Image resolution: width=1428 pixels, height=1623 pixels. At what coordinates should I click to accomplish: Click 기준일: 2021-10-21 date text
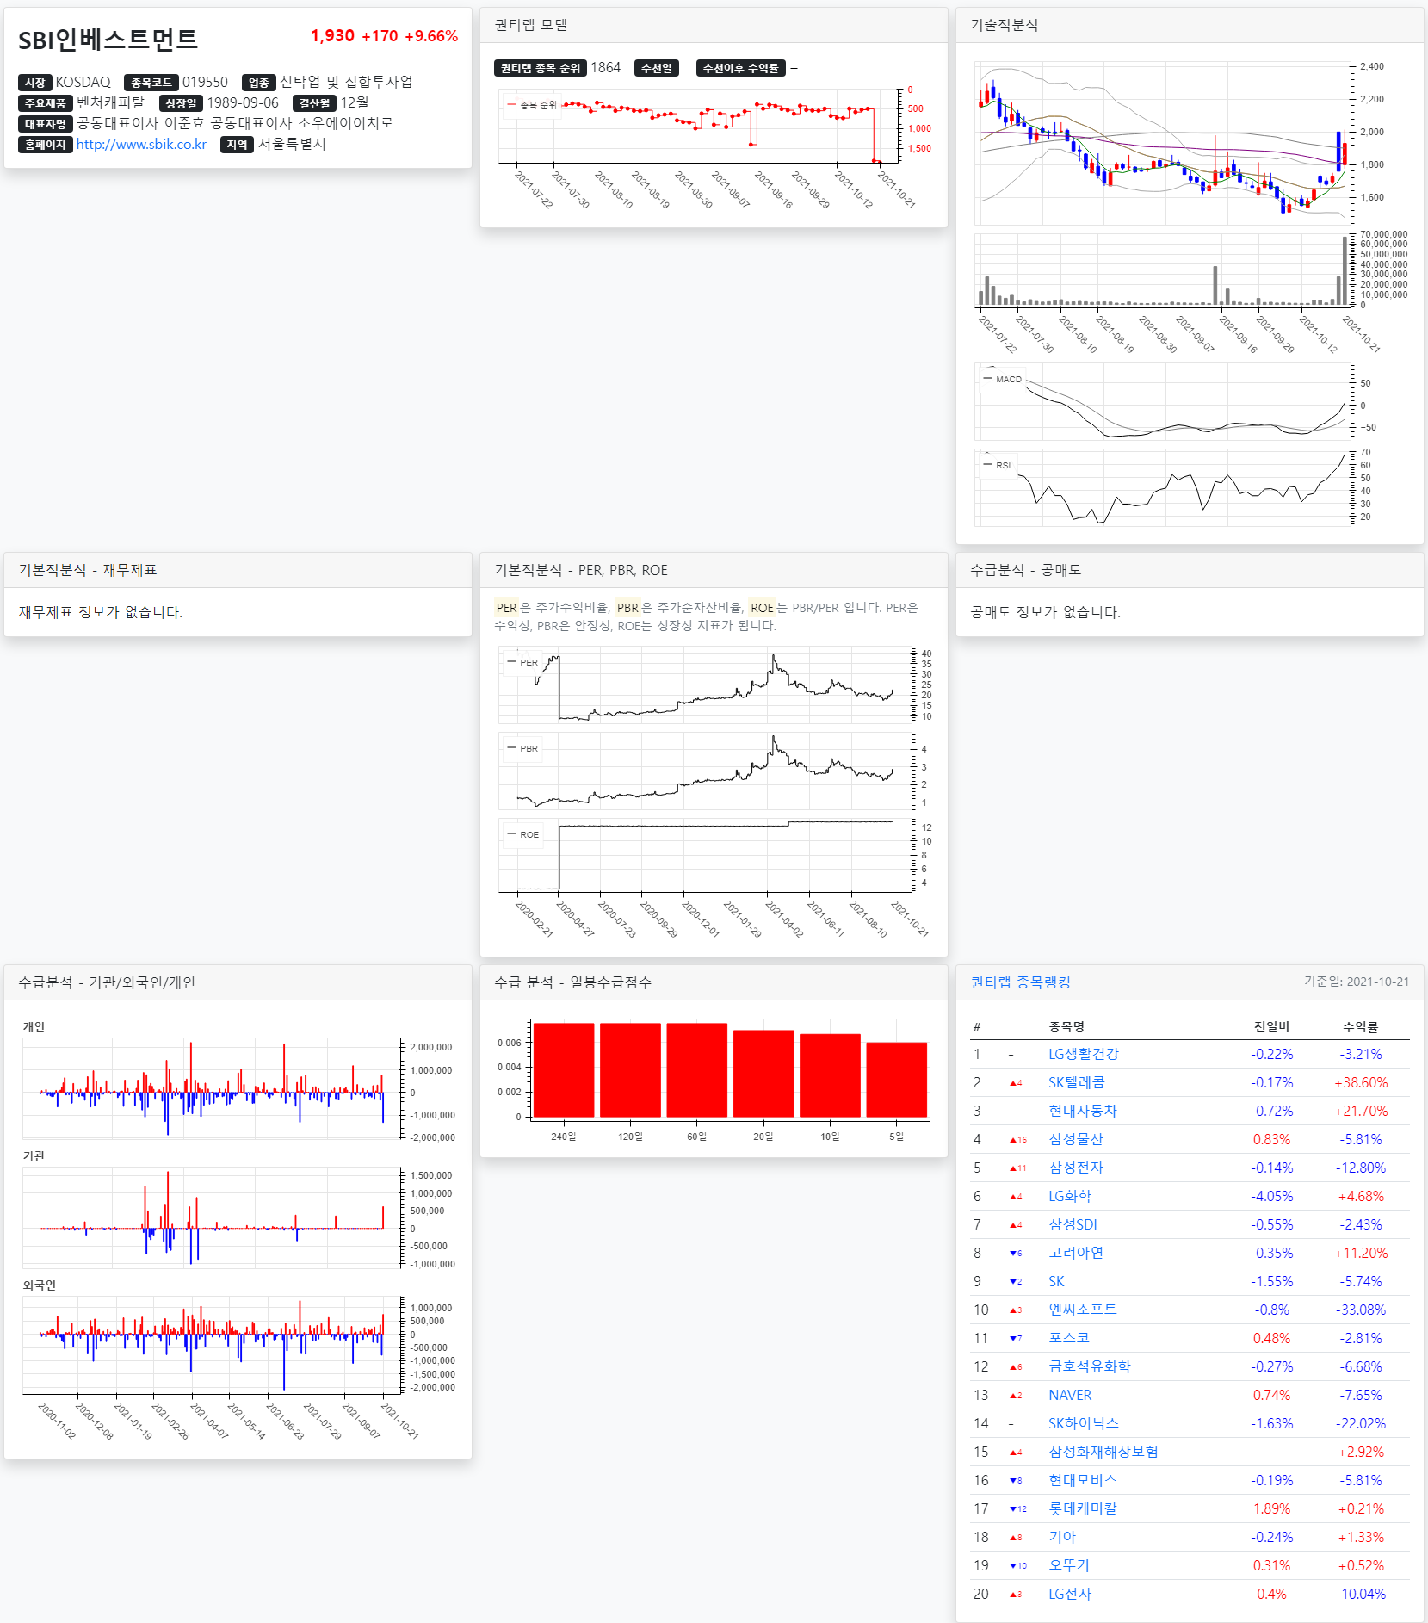coord(1357,982)
